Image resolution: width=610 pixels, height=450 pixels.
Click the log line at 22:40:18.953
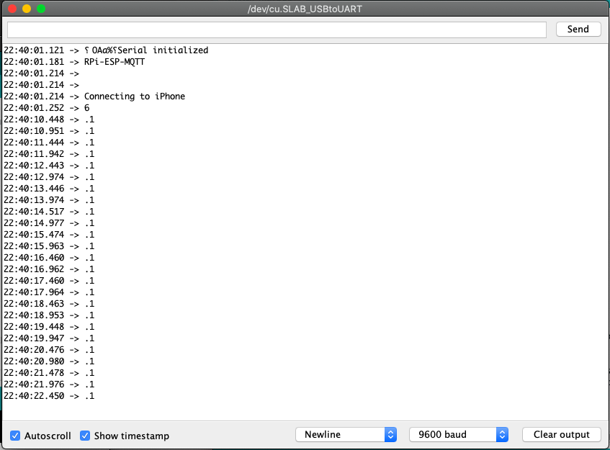pyautogui.click(x=49, y=315)
